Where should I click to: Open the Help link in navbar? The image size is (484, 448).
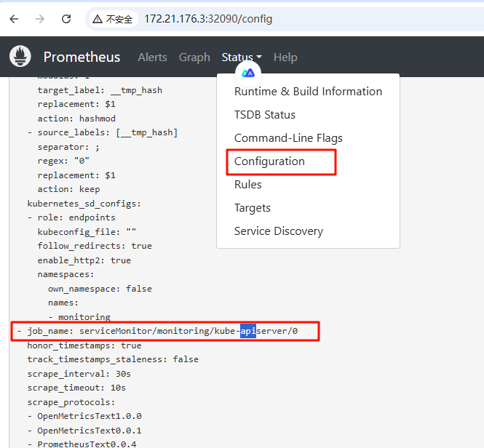click(285, 57)
